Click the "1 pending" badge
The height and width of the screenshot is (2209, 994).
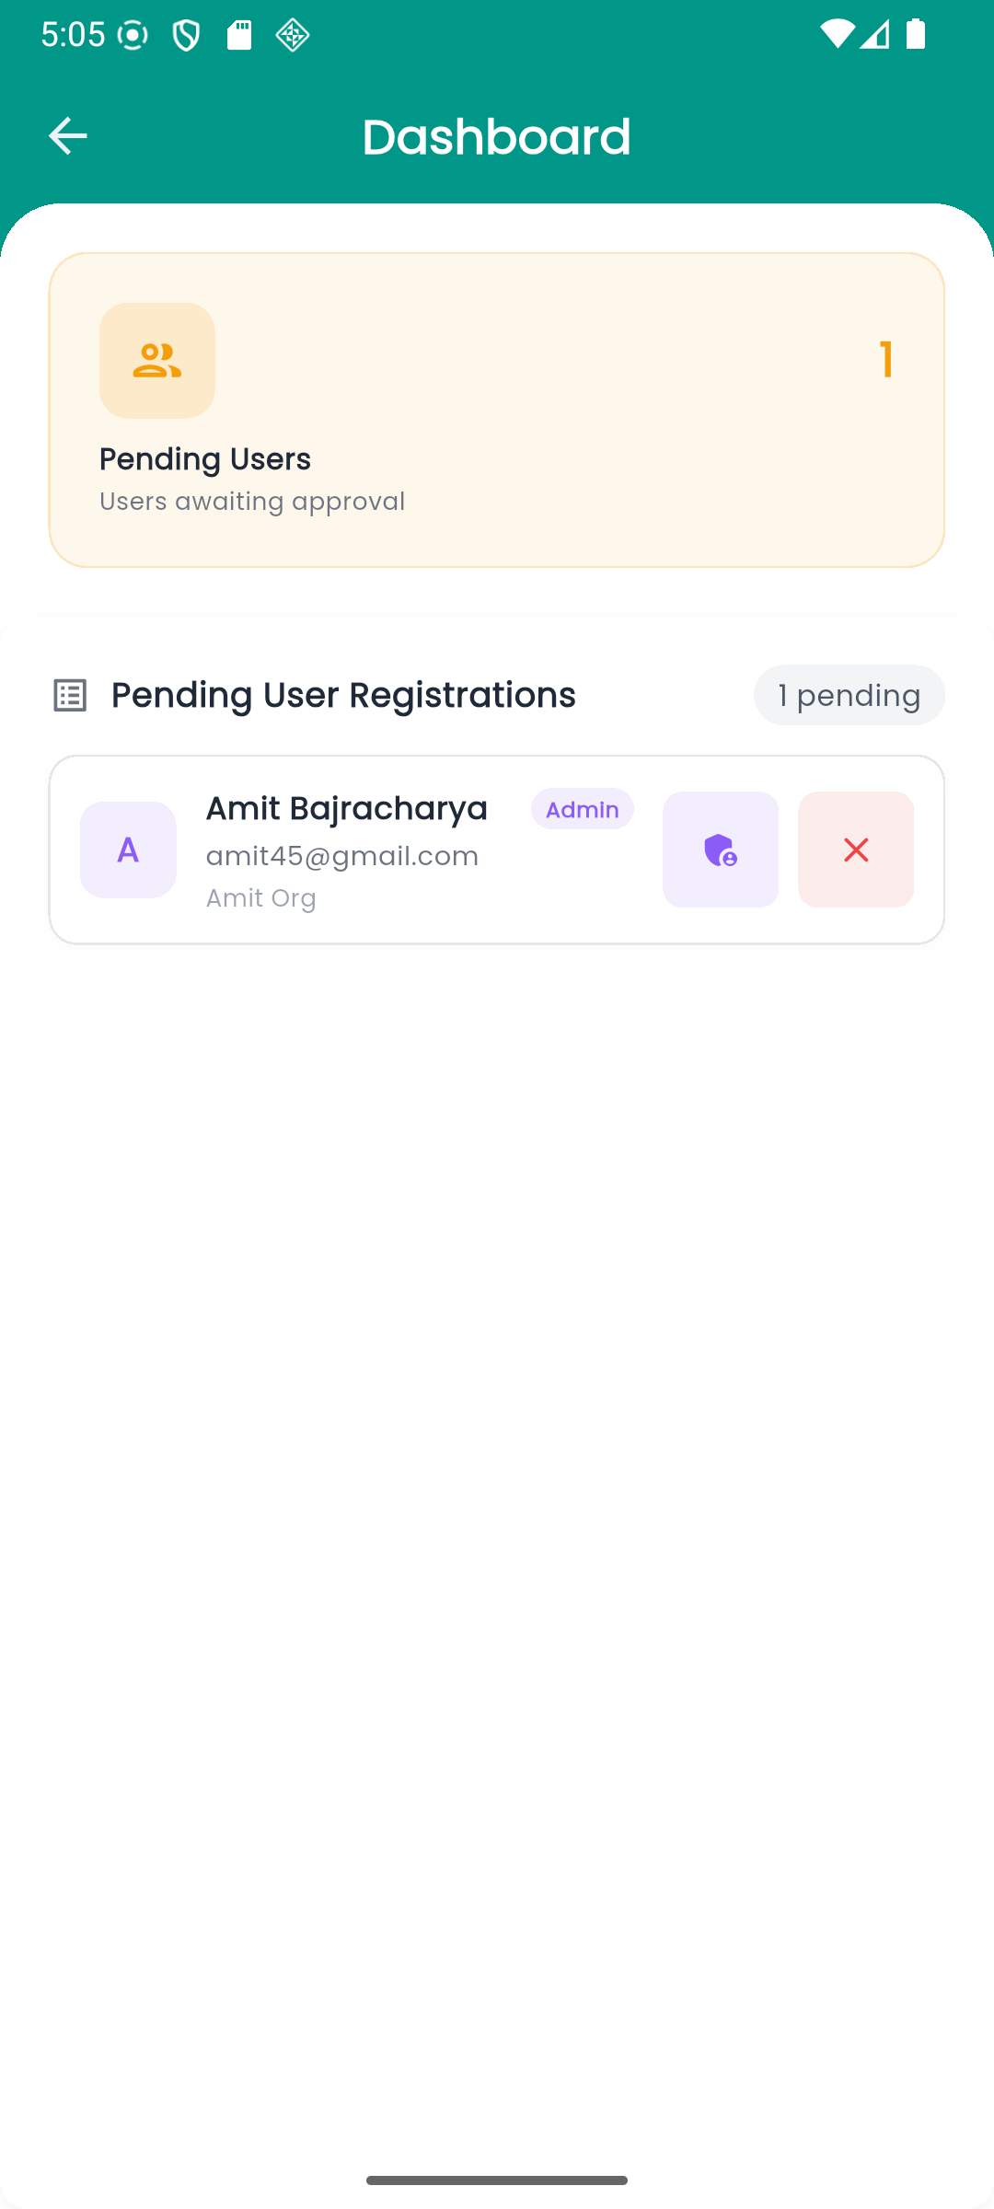pyautogui.click(x=849, y=695)
